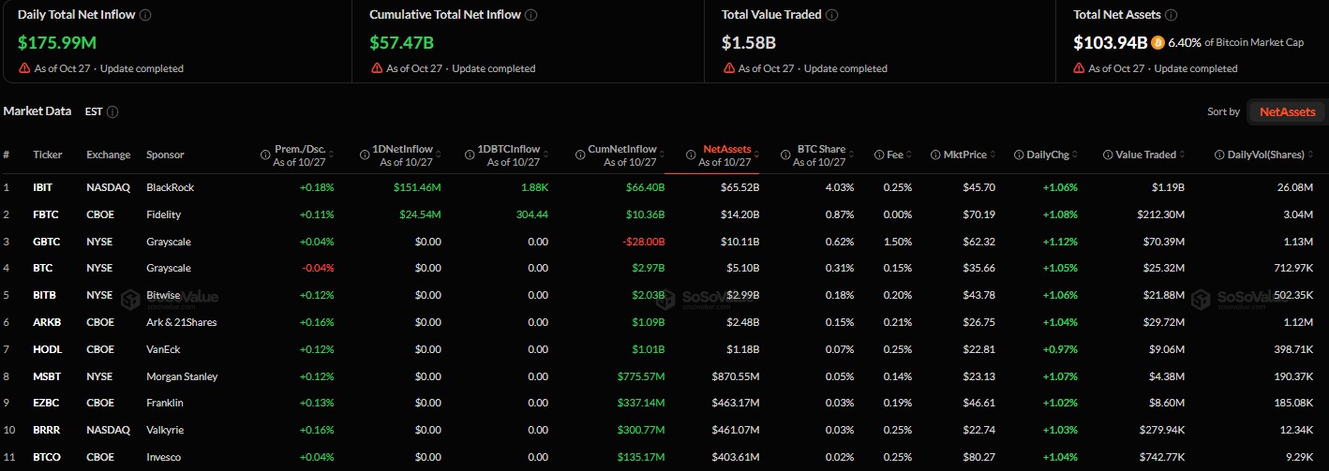The width and height of the screenshot is (1329, 471).
Task: Click warning icon under Total Net Assets
Action: 1079,68
